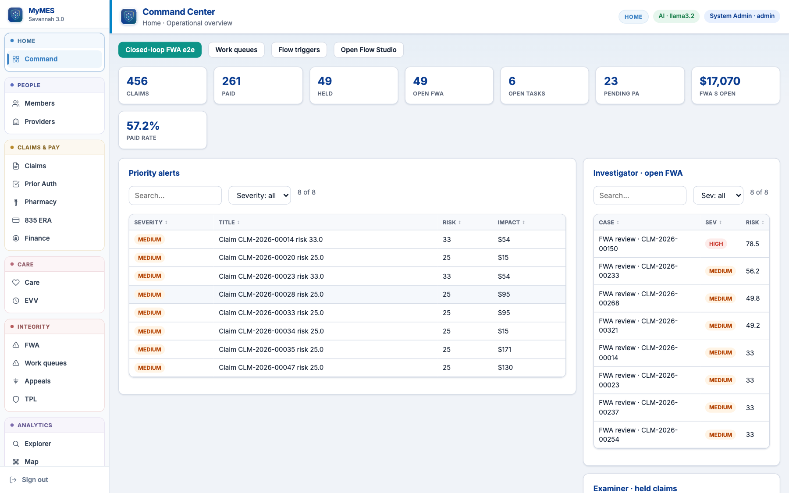Click the 49 OPEN FWA card
This screenshot has height=493, width=789.
tap(449, 85)
